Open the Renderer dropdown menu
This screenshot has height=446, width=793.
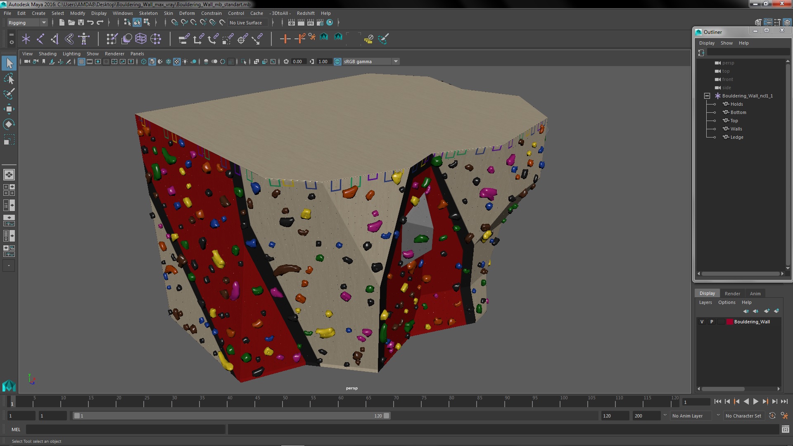coord(114,53)
